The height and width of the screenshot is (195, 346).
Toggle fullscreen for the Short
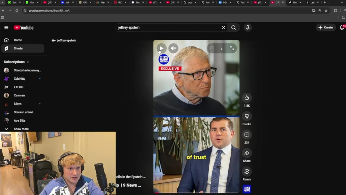232,48
